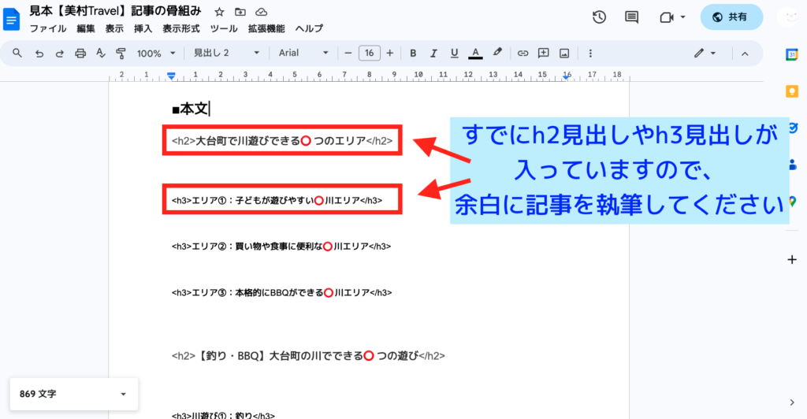Expand the 見出し 2 paragraph style dropdown
This screenshot has height=419, width=807.
click(x=226, y=54)
